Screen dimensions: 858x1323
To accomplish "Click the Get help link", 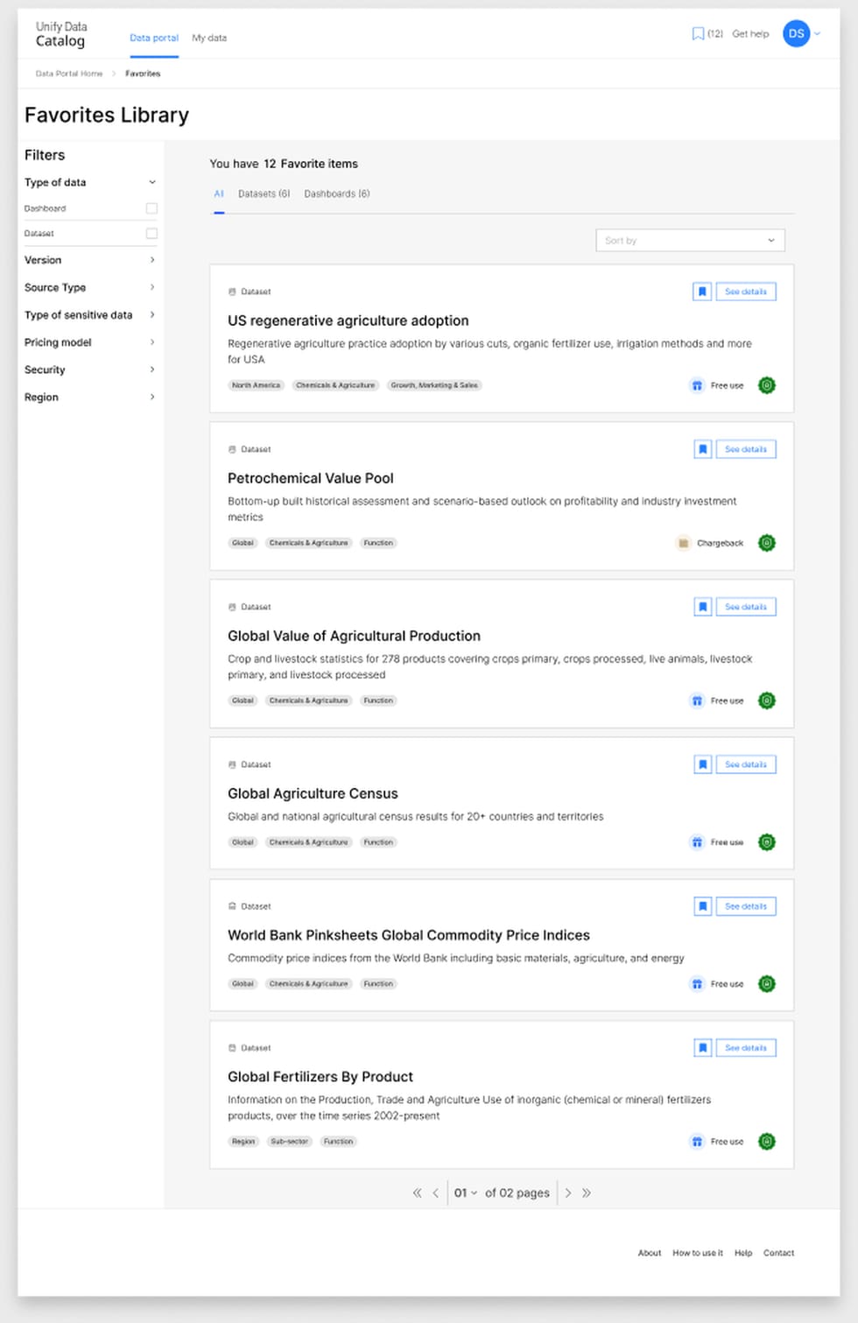I will click(750, 34).
